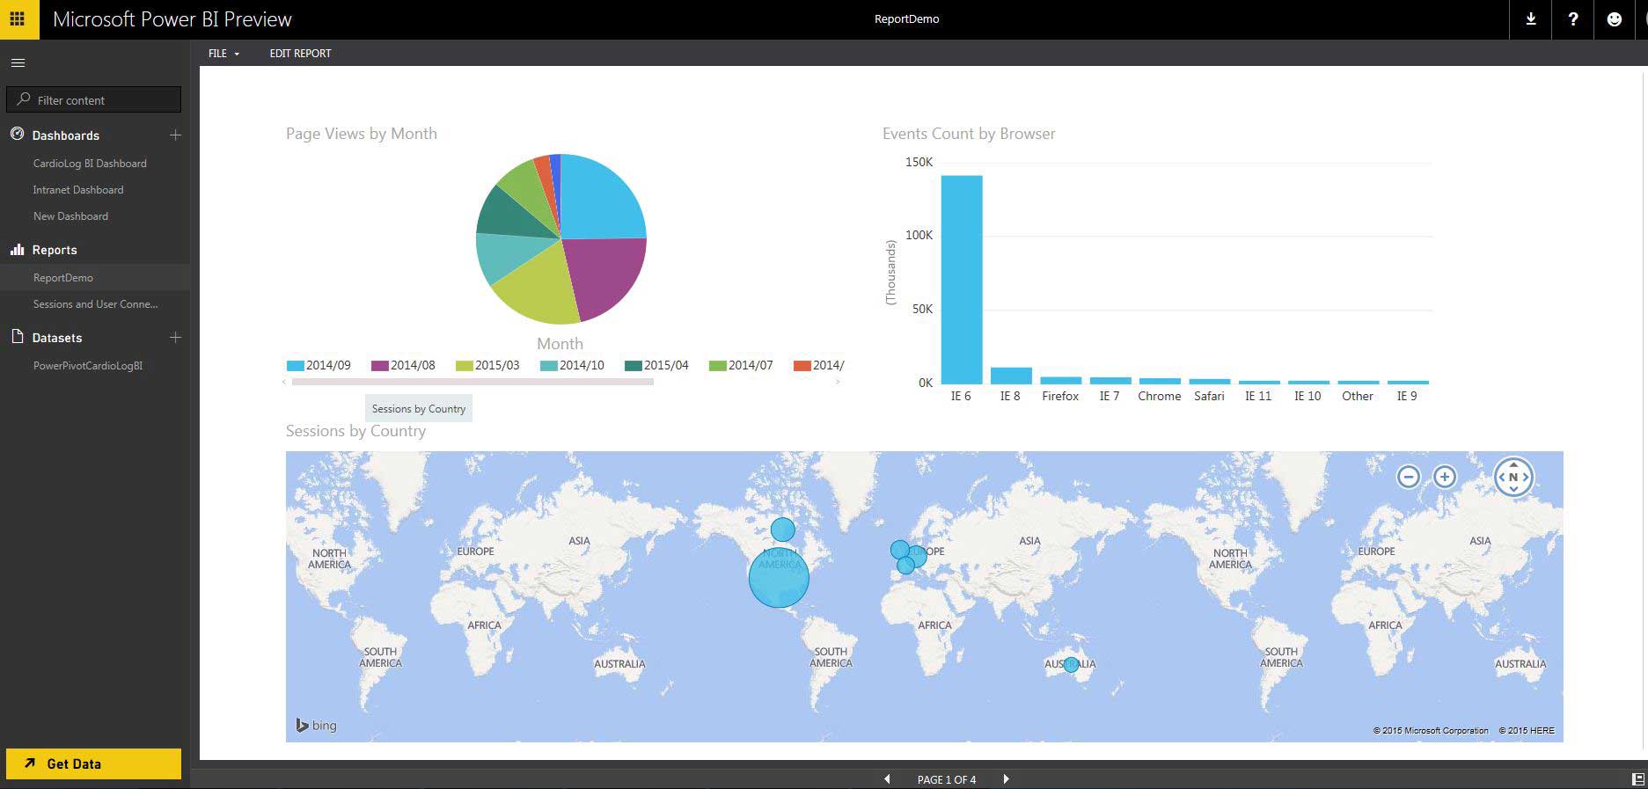Click the download icon in top bar
Image resolution: width=1648 pixels, height=789 pixels.
[x=1531, y=18]
